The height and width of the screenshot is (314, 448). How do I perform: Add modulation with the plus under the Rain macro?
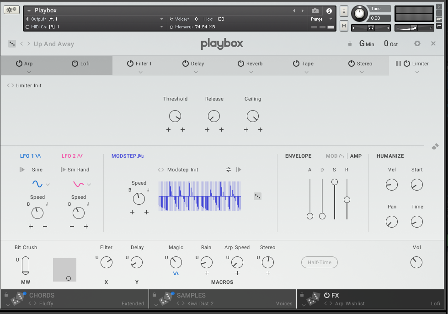click(x=207, y=273)
